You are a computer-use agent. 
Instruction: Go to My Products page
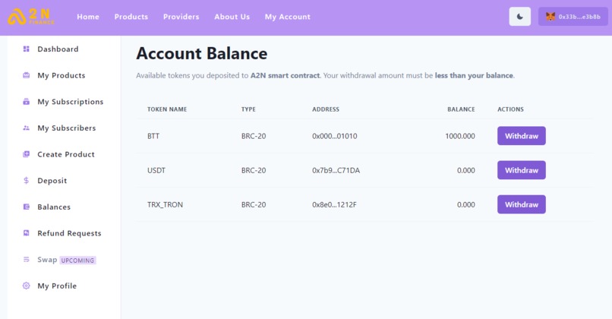pyautogui.click(x=62, y=75)
